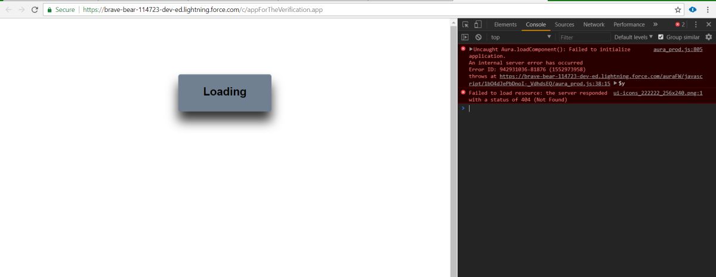
Task: Switch to the Elements tab
Action: [x=505, y=24]
